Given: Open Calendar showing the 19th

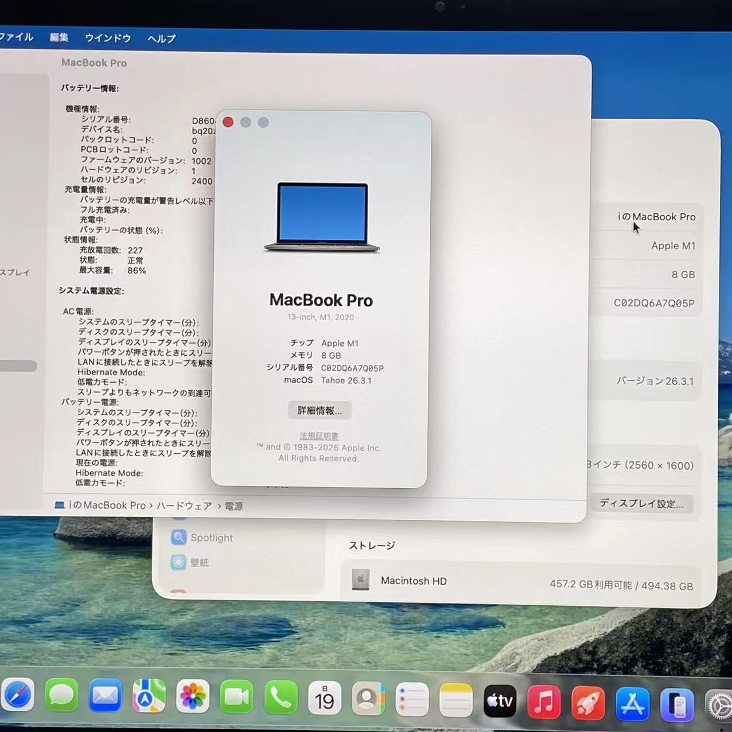Looking at the screenshot, I should point(325,698).
